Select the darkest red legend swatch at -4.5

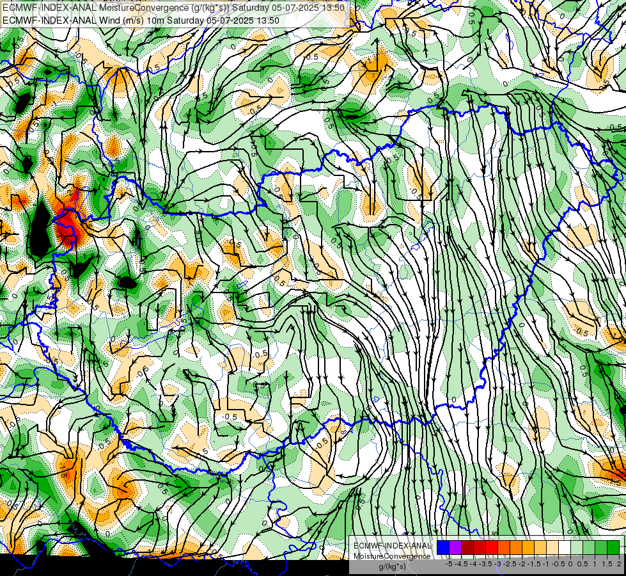pyautogui.click(x=467, y=547)
